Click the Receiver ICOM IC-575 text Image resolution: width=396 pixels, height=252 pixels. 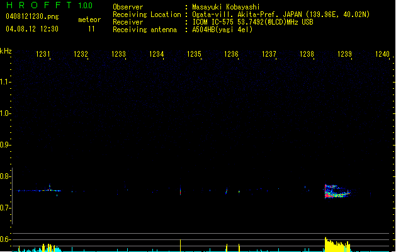252,22
